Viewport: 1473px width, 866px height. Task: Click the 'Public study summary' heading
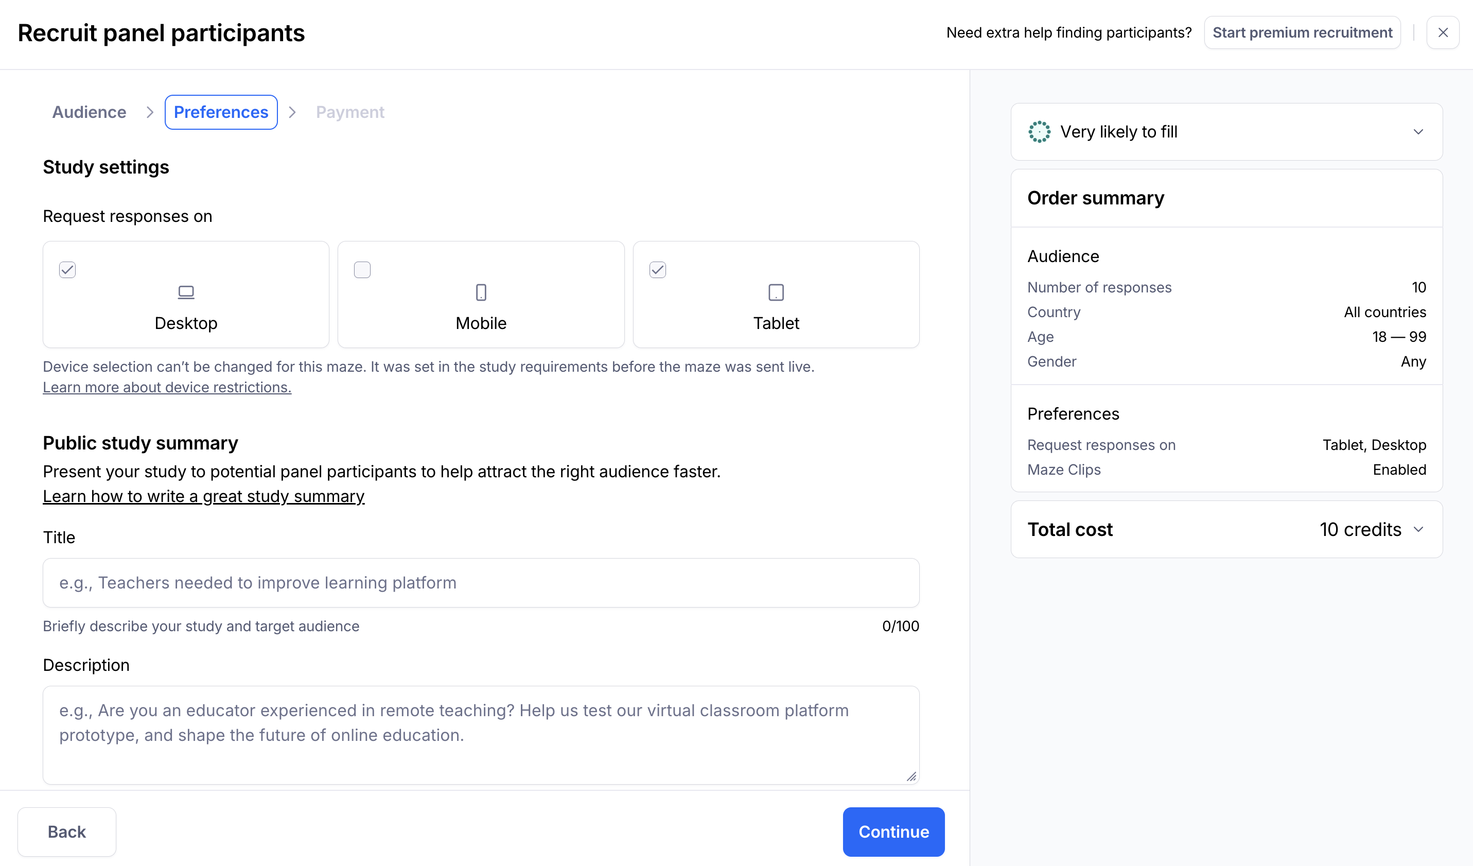pos(141,443)
